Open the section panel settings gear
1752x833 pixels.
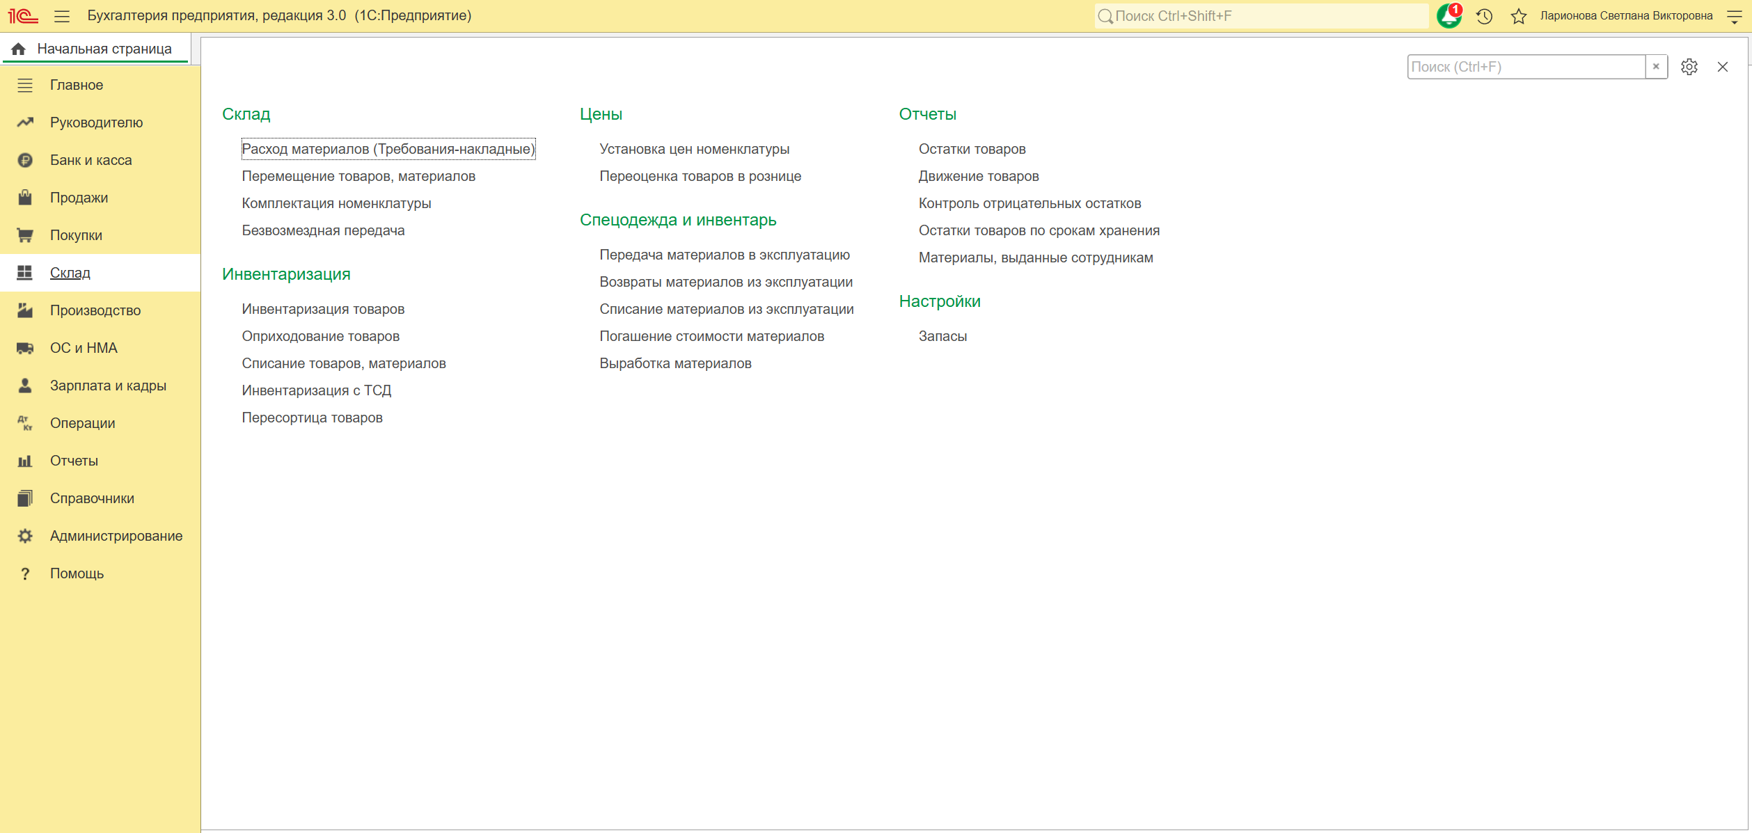pyautogui.click(x=1689, y=67)
